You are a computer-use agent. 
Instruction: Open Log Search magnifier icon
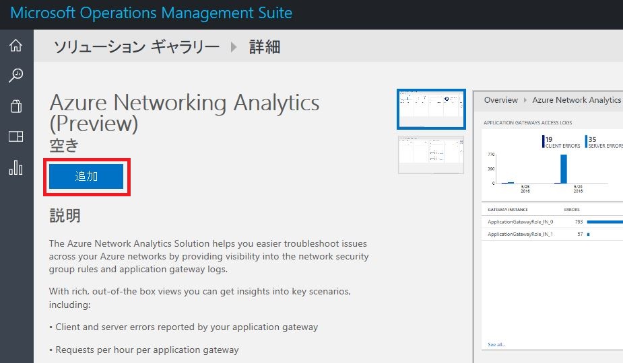tap(16, 75)
